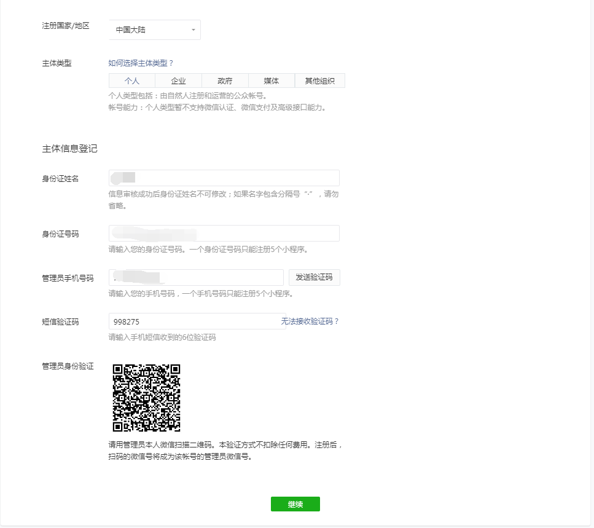Select the 企业 subject type tab
The image size is (594, 528).
pyautogui.click(x=178, y=81)
